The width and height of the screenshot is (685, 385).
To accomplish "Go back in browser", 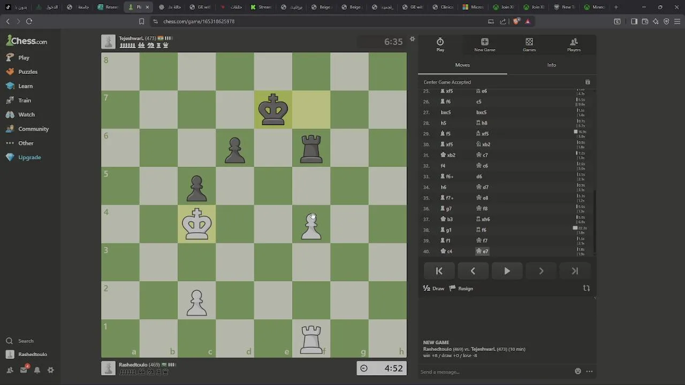I will 7,21.
